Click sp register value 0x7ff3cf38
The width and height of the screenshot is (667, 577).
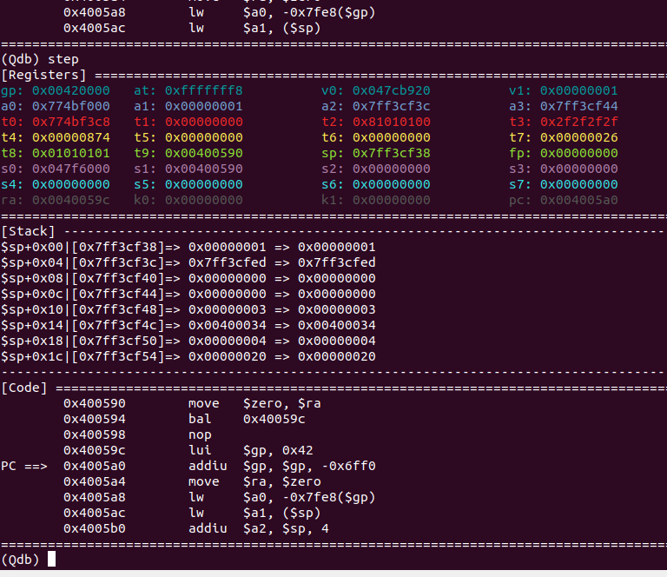coord(392,153)
